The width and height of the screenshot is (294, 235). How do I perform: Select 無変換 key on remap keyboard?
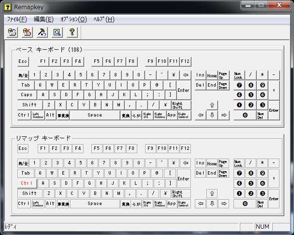click(x=63, y=204)
